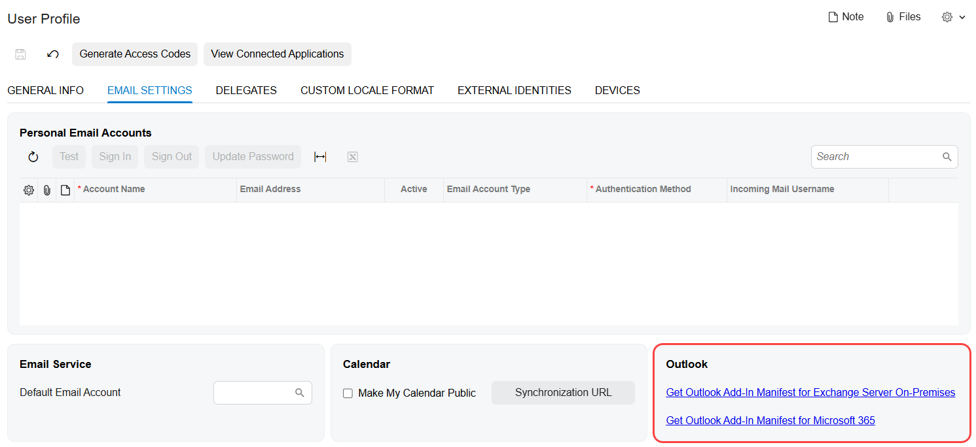Click the Export to Excel icon
Image resolution: width=976 pixels, height=447 pixels.
click(353, 157)
